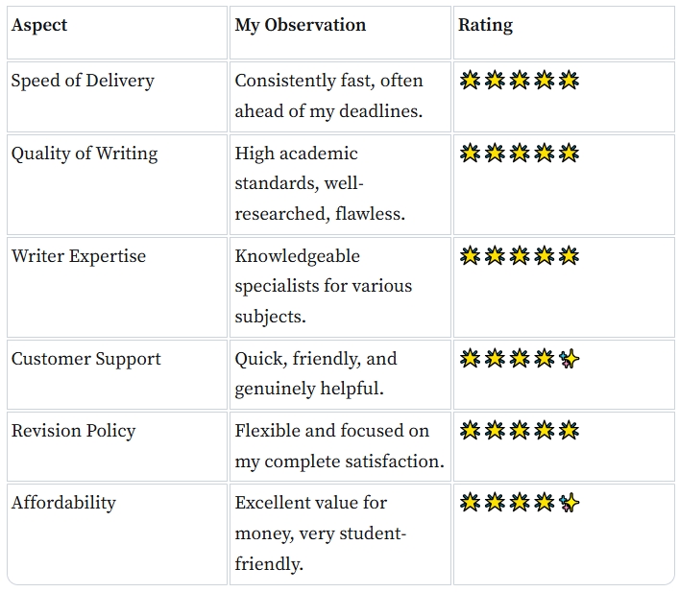Click the fifth star in Speed of Delivery row
The height and width of the screenshot is (592, 679).
click(569, 81)
